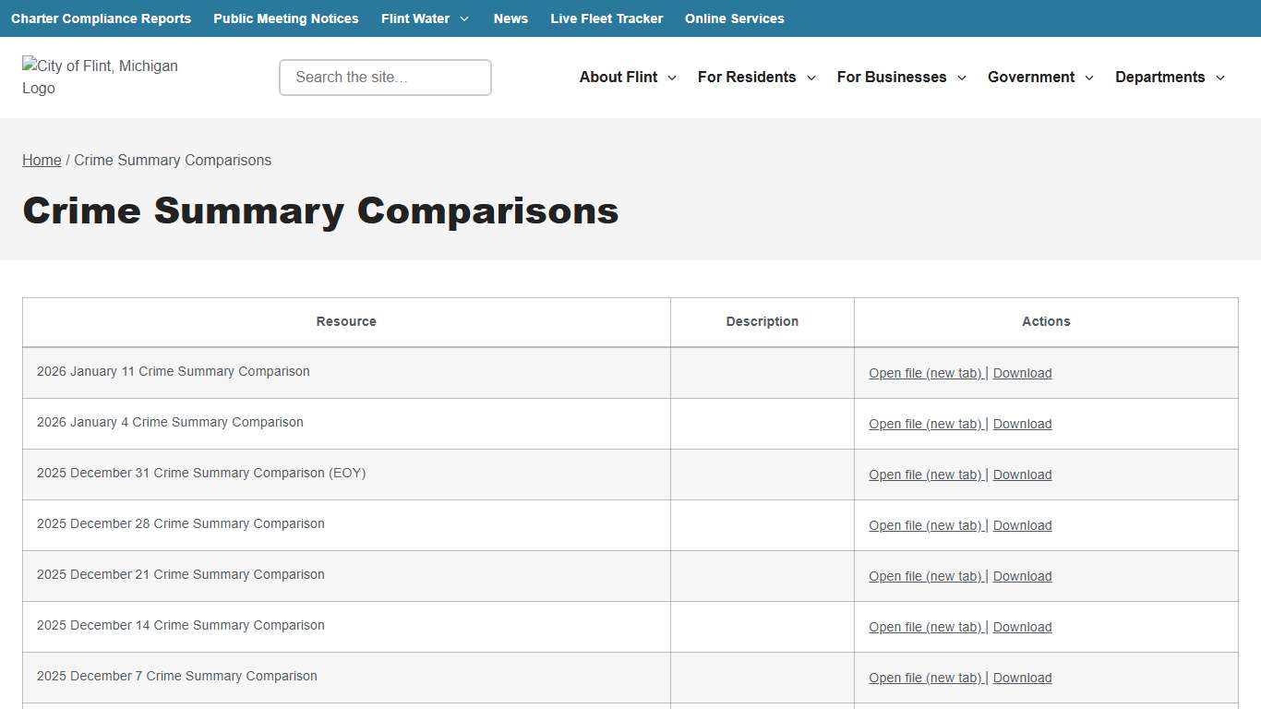Screen dimensions: 1261x709
Task: Go to the News page
Action: (x=510, y=18)
